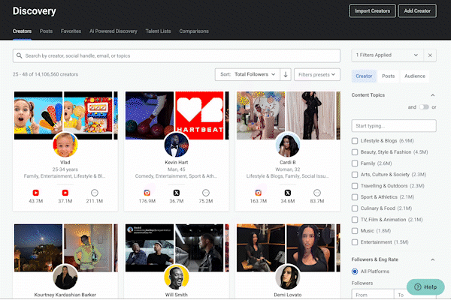The image size is (451, 300).
Task: Open Cardi B's name link
Action: (x=288, y=162)
